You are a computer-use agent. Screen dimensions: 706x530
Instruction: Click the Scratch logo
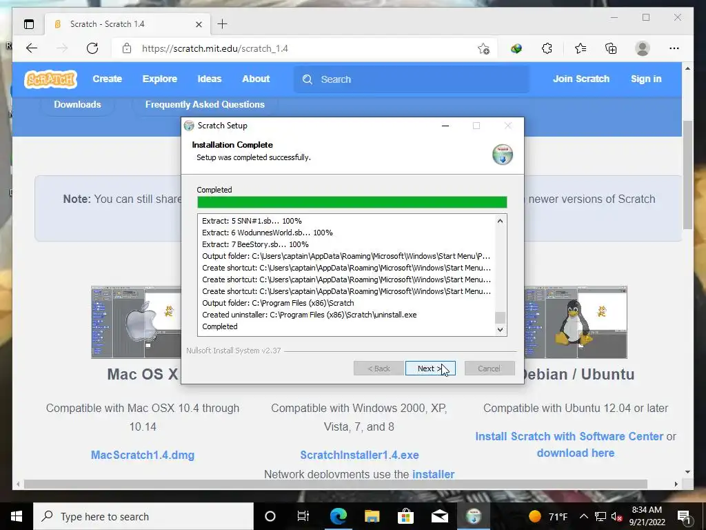point(50,79)
